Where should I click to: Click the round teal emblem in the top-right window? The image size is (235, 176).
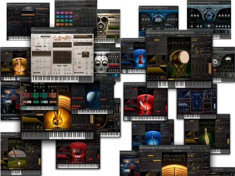click(209, 17)
